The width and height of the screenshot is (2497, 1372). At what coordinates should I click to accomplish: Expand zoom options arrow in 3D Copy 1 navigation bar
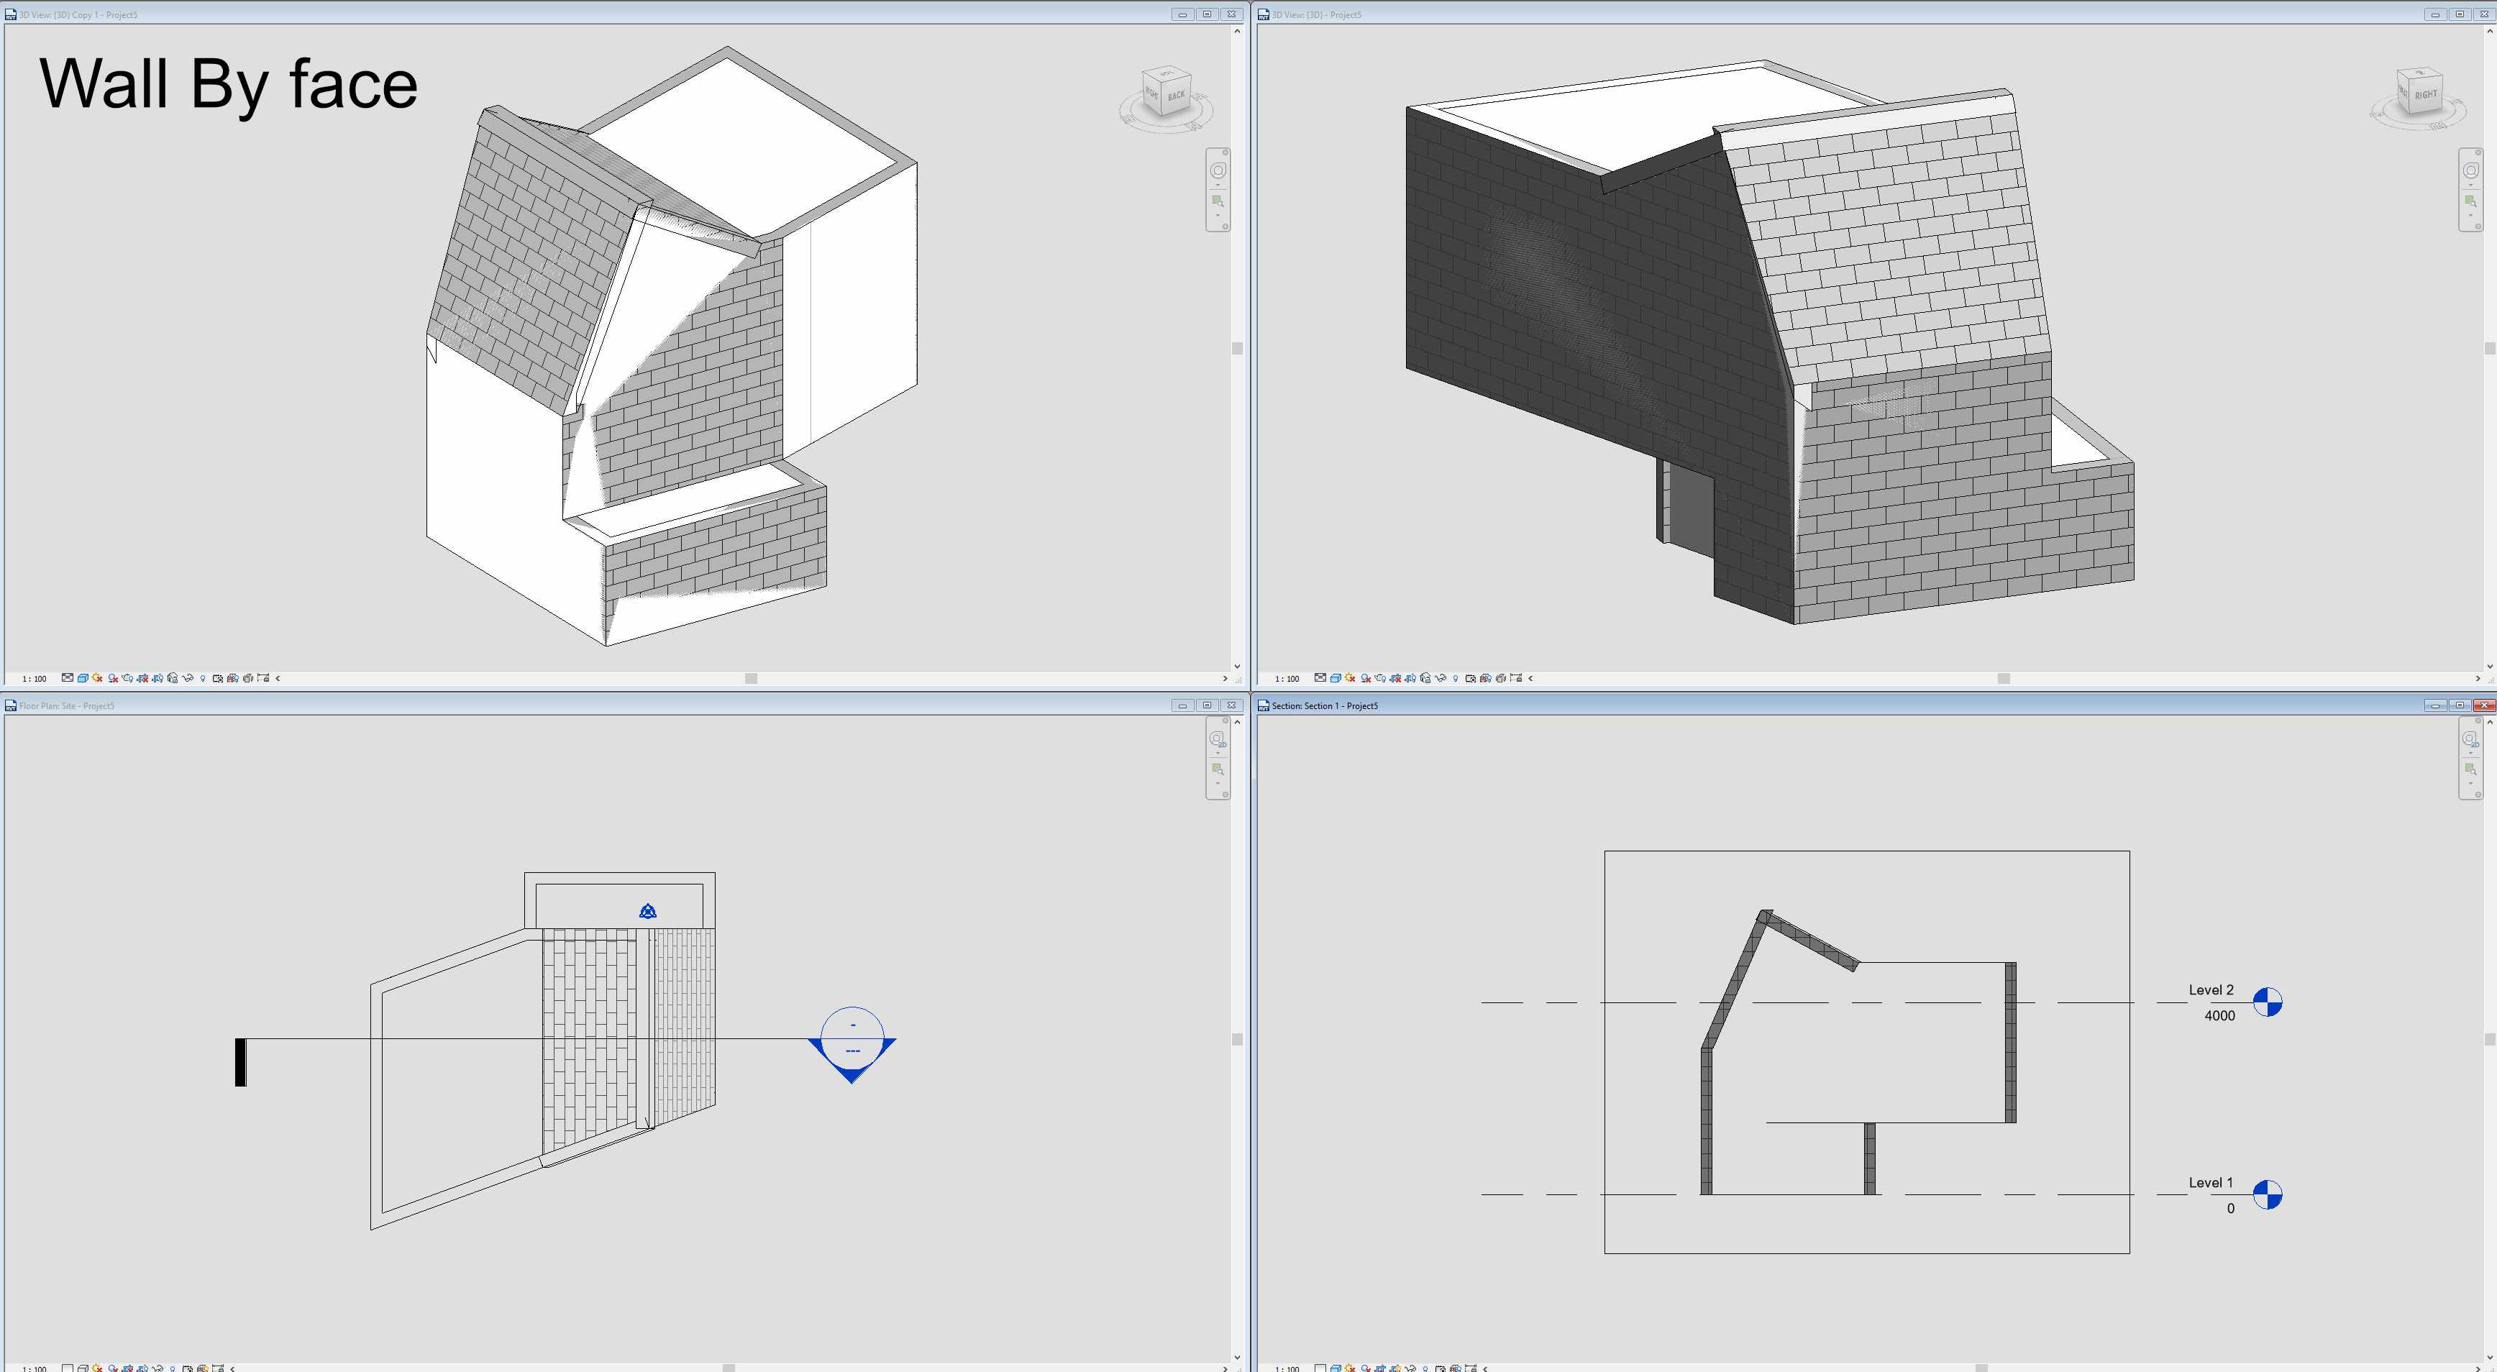click(1218, 215)
